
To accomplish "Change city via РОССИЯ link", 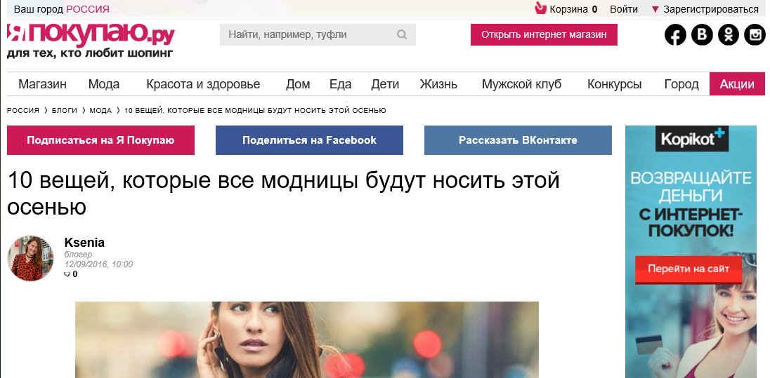I will click(88, 9).
